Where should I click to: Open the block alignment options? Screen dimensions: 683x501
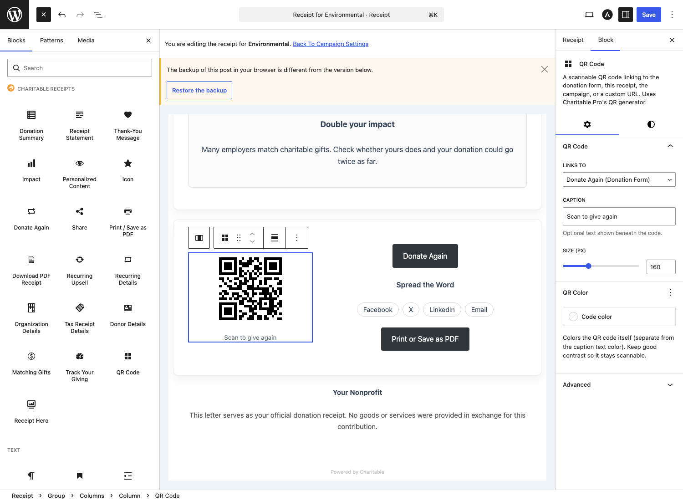(x=275, y=238)
